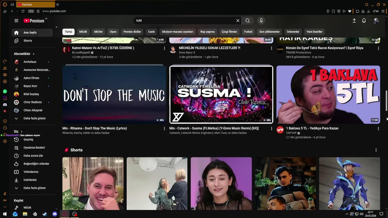Viewport: 388px width, 218px height.
Task: Go back with the browser back arrow
Action: pyautogui.click(x=12, y=11)
